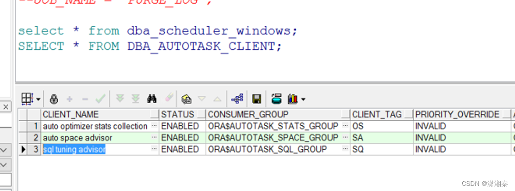Insert a record with the plus icon
This screenshot has width=515, height=191.
(x=69, y=99)
